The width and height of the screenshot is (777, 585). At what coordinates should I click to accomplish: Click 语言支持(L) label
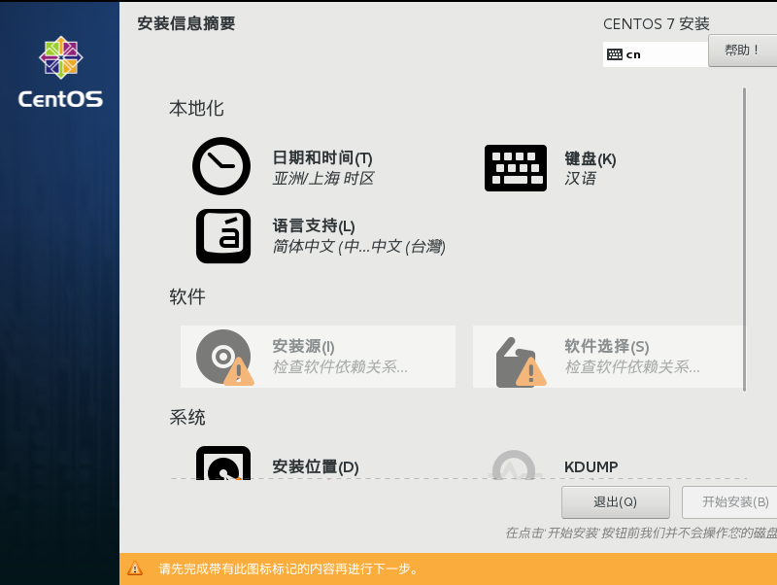(314, 226)
